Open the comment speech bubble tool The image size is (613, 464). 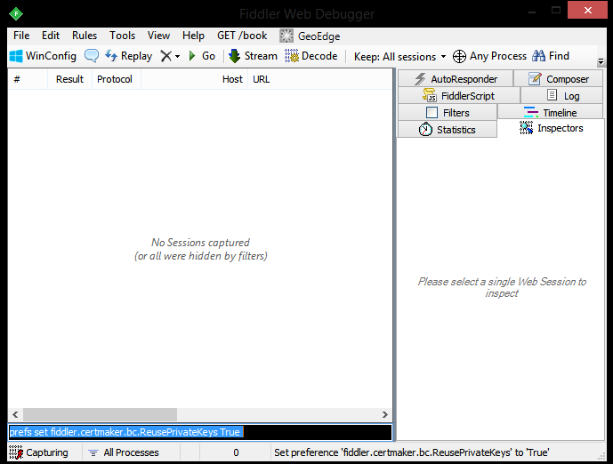[x=92, y=56]
